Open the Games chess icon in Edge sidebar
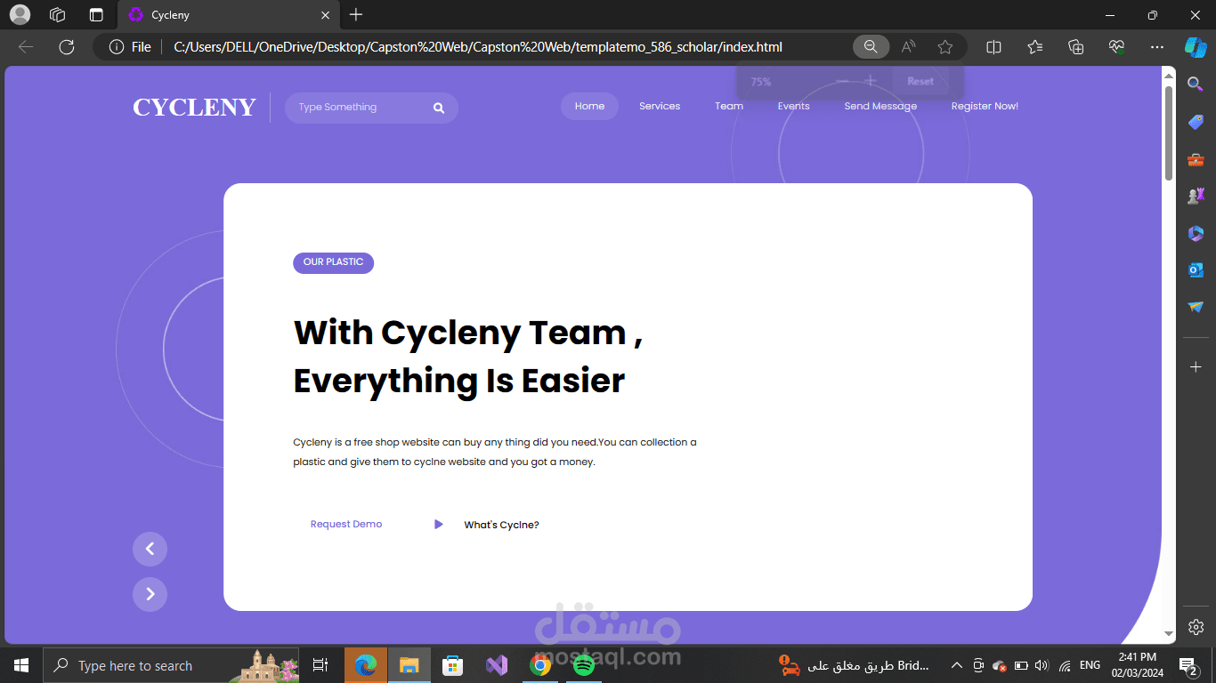 (x=1196, y=195)
